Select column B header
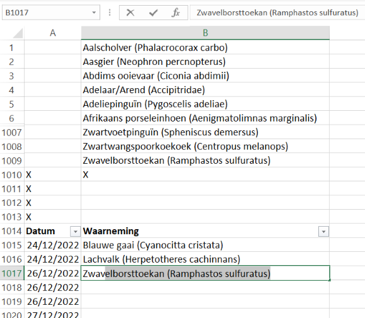 click(x=205, y=33)
